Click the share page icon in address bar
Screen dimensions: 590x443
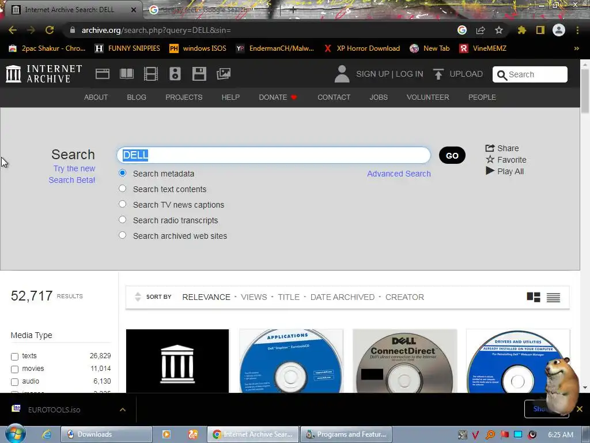tap(481, 30)
